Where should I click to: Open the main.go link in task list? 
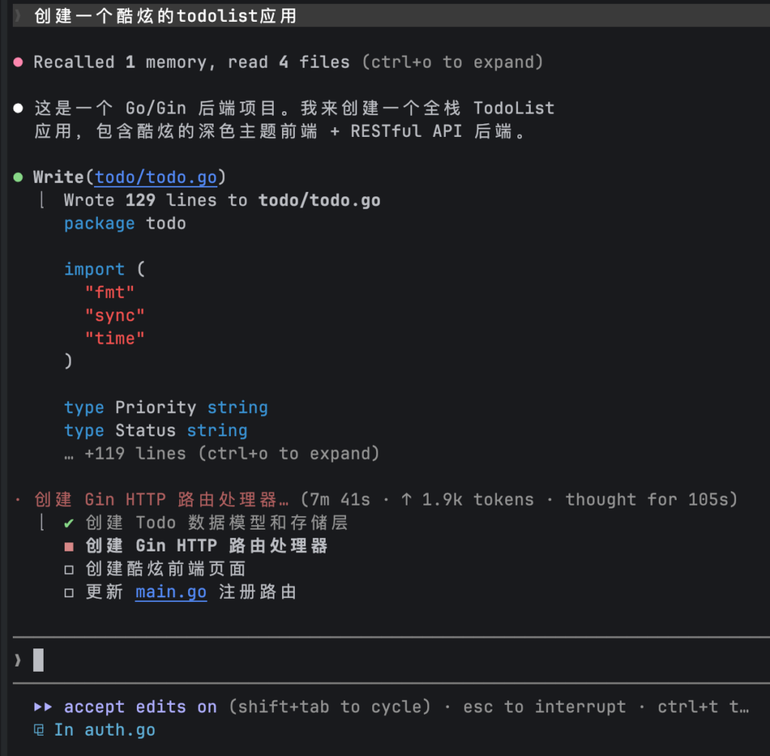coord(171,592)
